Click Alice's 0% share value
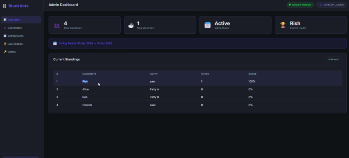Viewport: 349px width, 158px height. click(251, 89)
